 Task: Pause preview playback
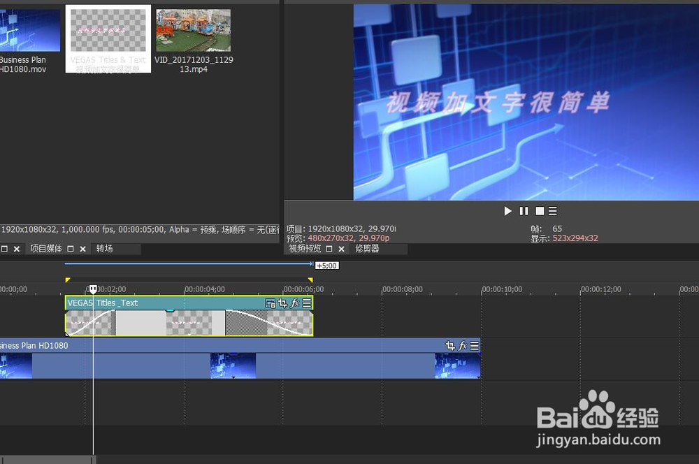click(x=524, y=210)
